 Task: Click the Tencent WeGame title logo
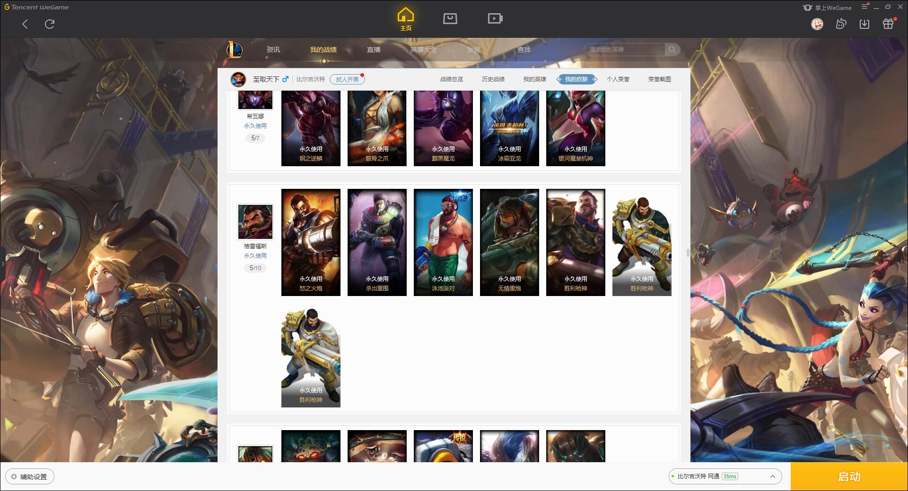[x=36, y=7]
